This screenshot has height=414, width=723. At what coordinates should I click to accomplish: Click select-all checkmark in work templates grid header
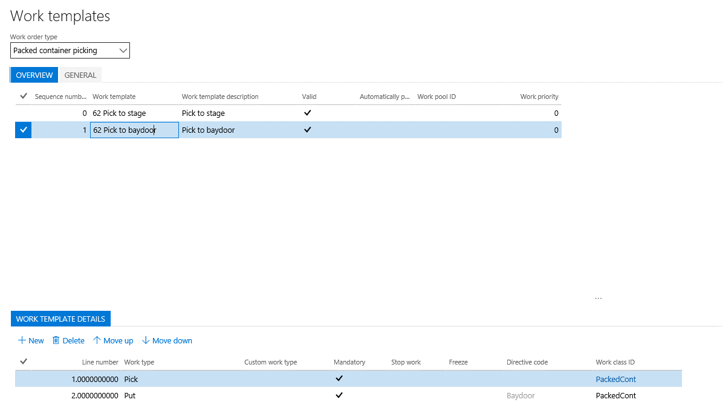(x=24, y=97)
